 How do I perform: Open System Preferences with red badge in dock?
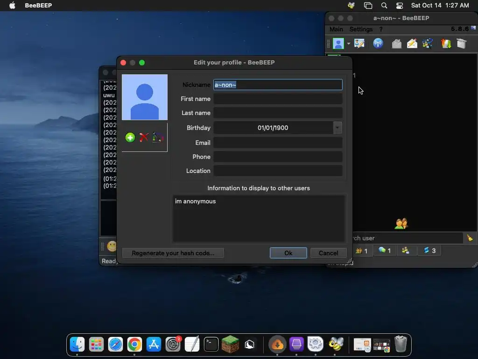tap(173, 345)
